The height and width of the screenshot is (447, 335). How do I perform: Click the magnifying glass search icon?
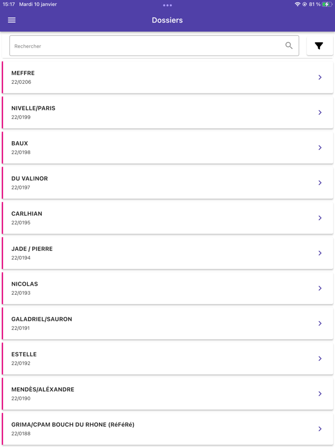[289, 46]
